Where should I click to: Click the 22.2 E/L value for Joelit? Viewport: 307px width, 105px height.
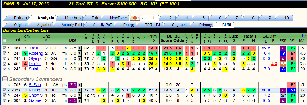point(266,48)
